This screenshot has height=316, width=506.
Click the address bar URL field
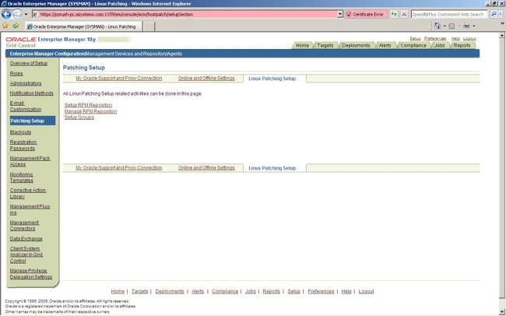click(184, 14)
